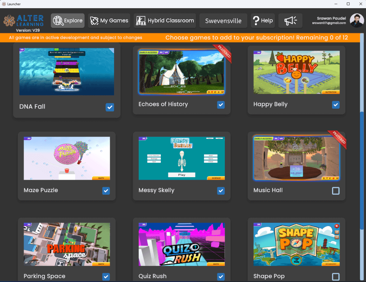The height and width of the screenshot is (282, 366).
Task: Click the Hybrid Classroom presenter icon
Action: [141, 21]
